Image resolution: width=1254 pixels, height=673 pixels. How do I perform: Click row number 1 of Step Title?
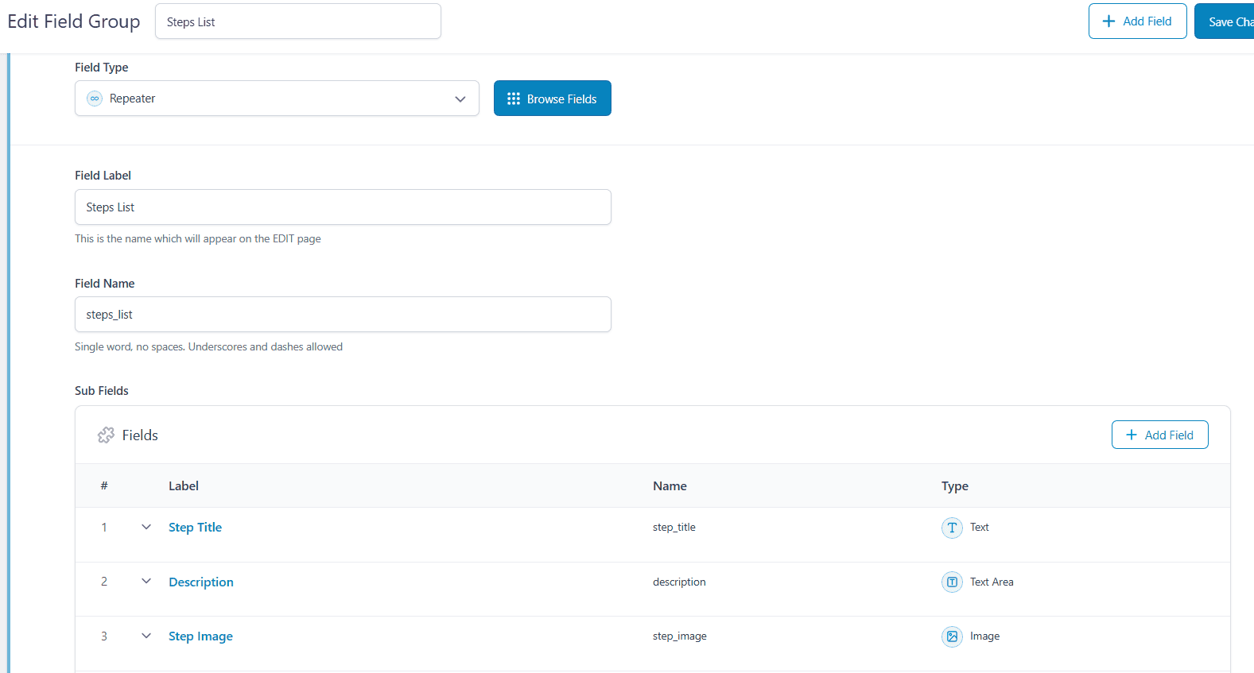click(x=104, y=528)
